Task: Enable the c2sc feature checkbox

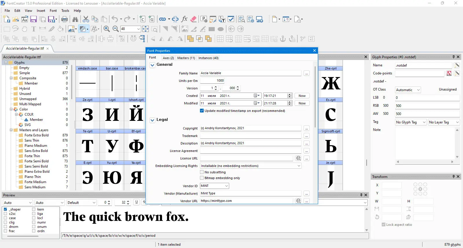Action: (x=5, y=214)
